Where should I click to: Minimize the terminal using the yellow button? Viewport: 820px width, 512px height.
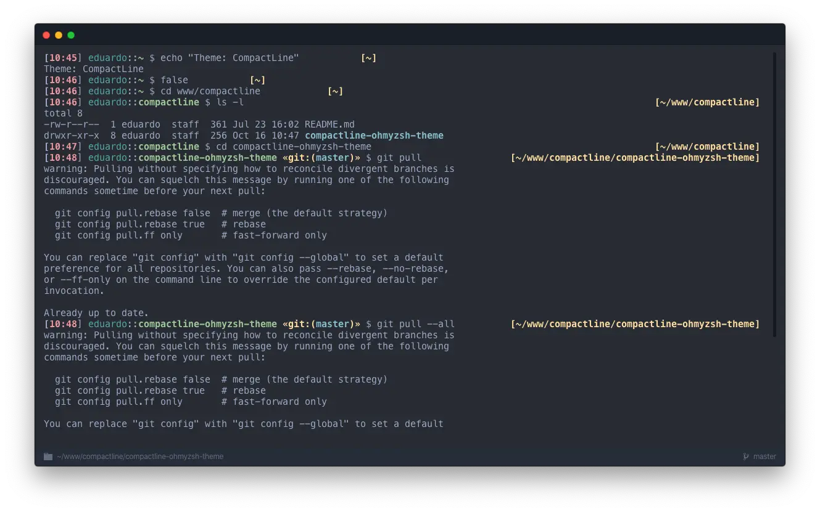click(x=59, y=35)
